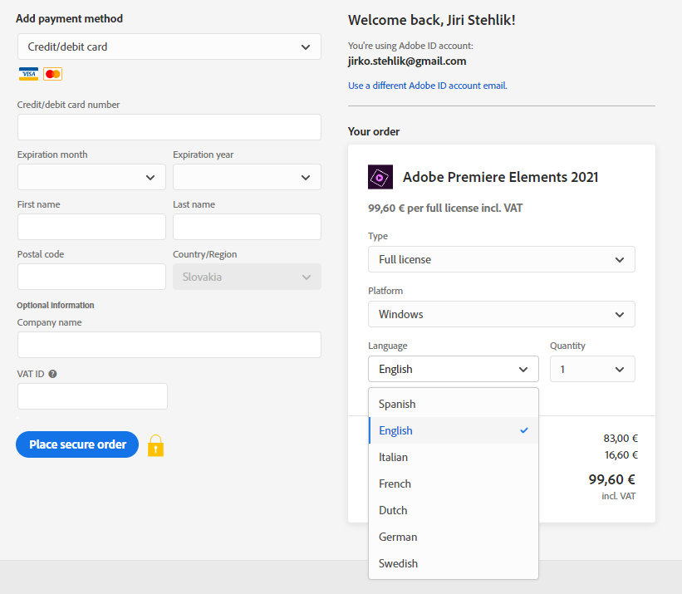Click the Visa card icon
The width and height of the screenshot is (682, 594).
(x=29, y=75)
